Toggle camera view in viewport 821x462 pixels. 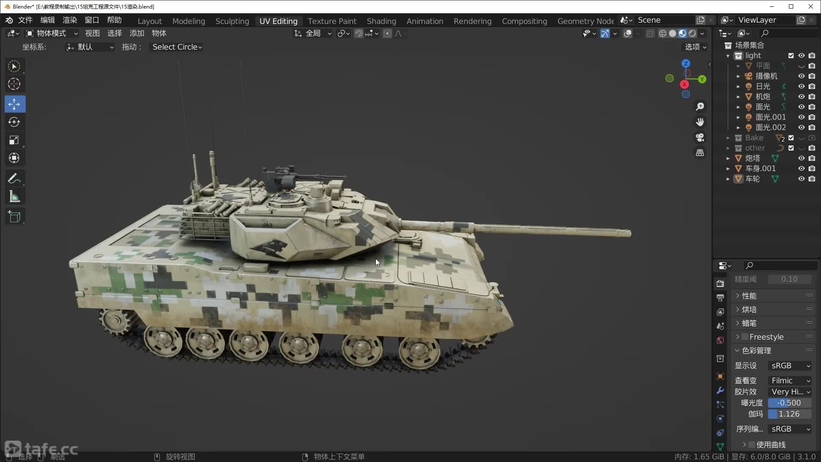(x=700, y=137)
